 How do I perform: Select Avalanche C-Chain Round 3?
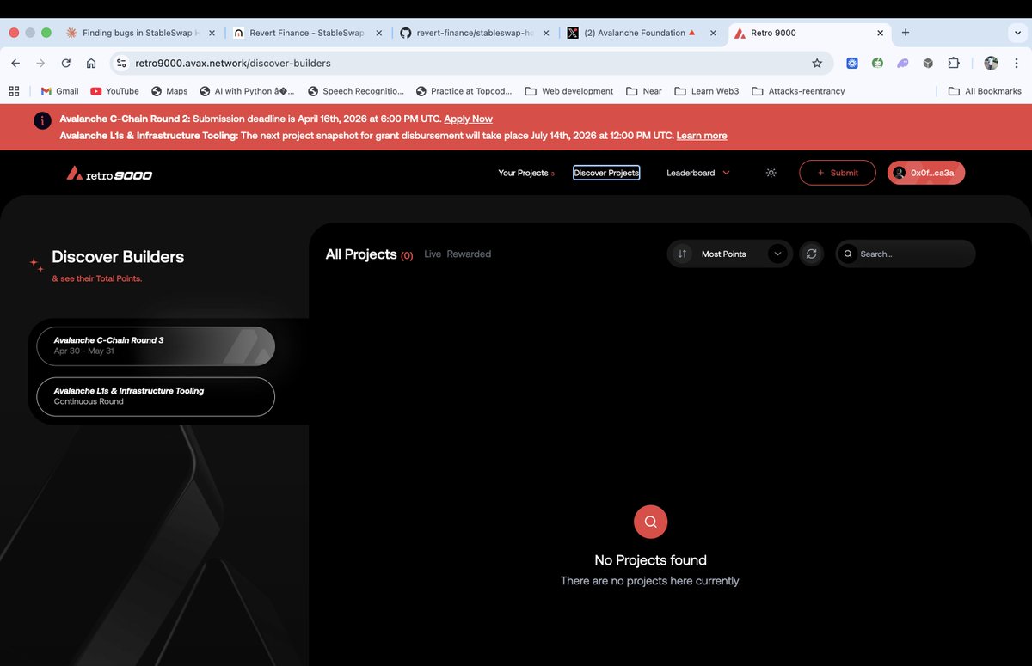tap(156, 345)
